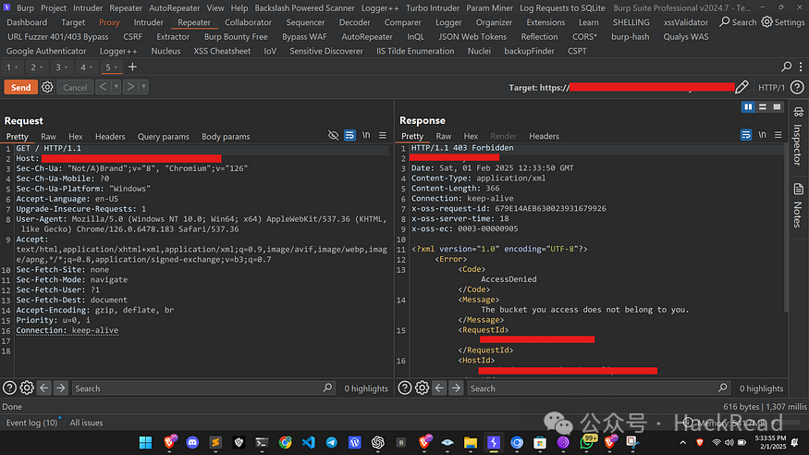Add a new Repeater tab with plus

point(132,68)
